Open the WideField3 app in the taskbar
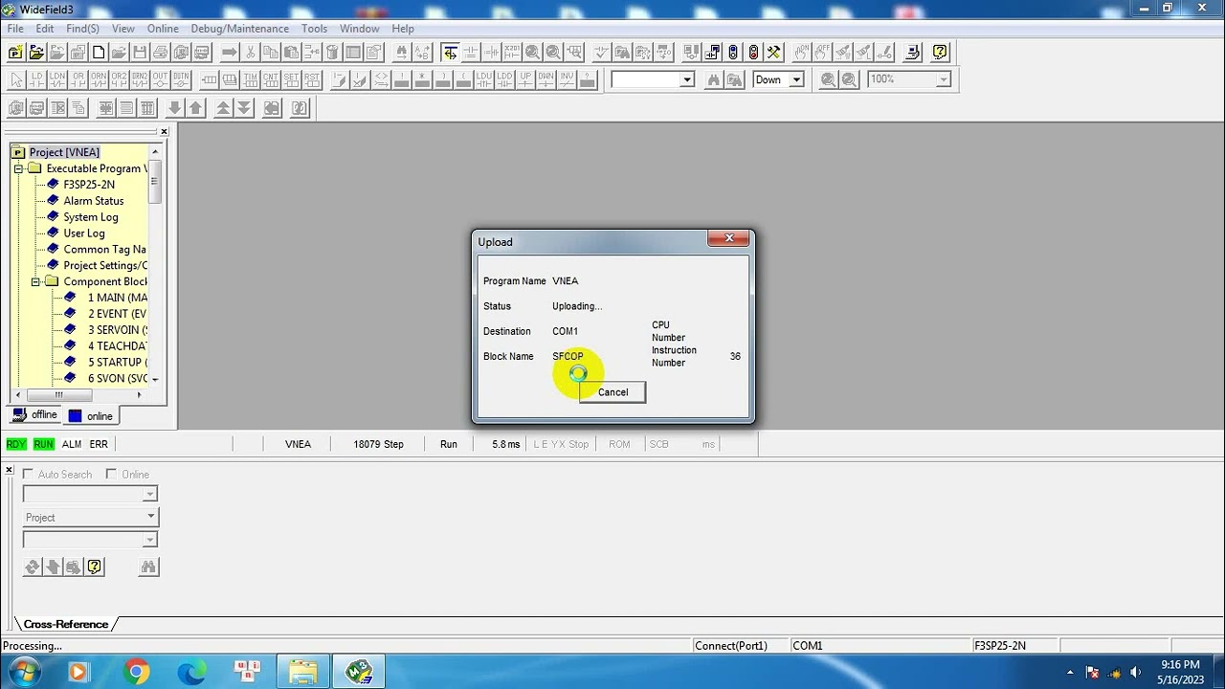Viewport: 1225px width, 689px height. pyautogui.click(x=359, y=671)
